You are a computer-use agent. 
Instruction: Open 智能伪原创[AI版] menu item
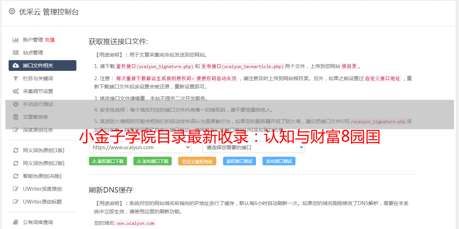point(42,176)
